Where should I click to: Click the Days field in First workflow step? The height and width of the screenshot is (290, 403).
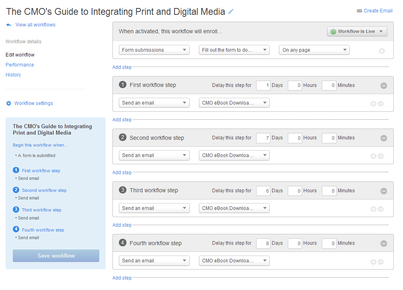coord(263,85)
